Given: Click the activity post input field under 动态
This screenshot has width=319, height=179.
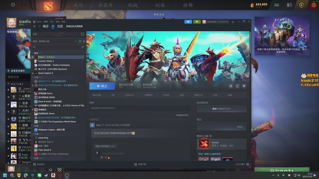Looking at the screenshot, I should point(140,108).
